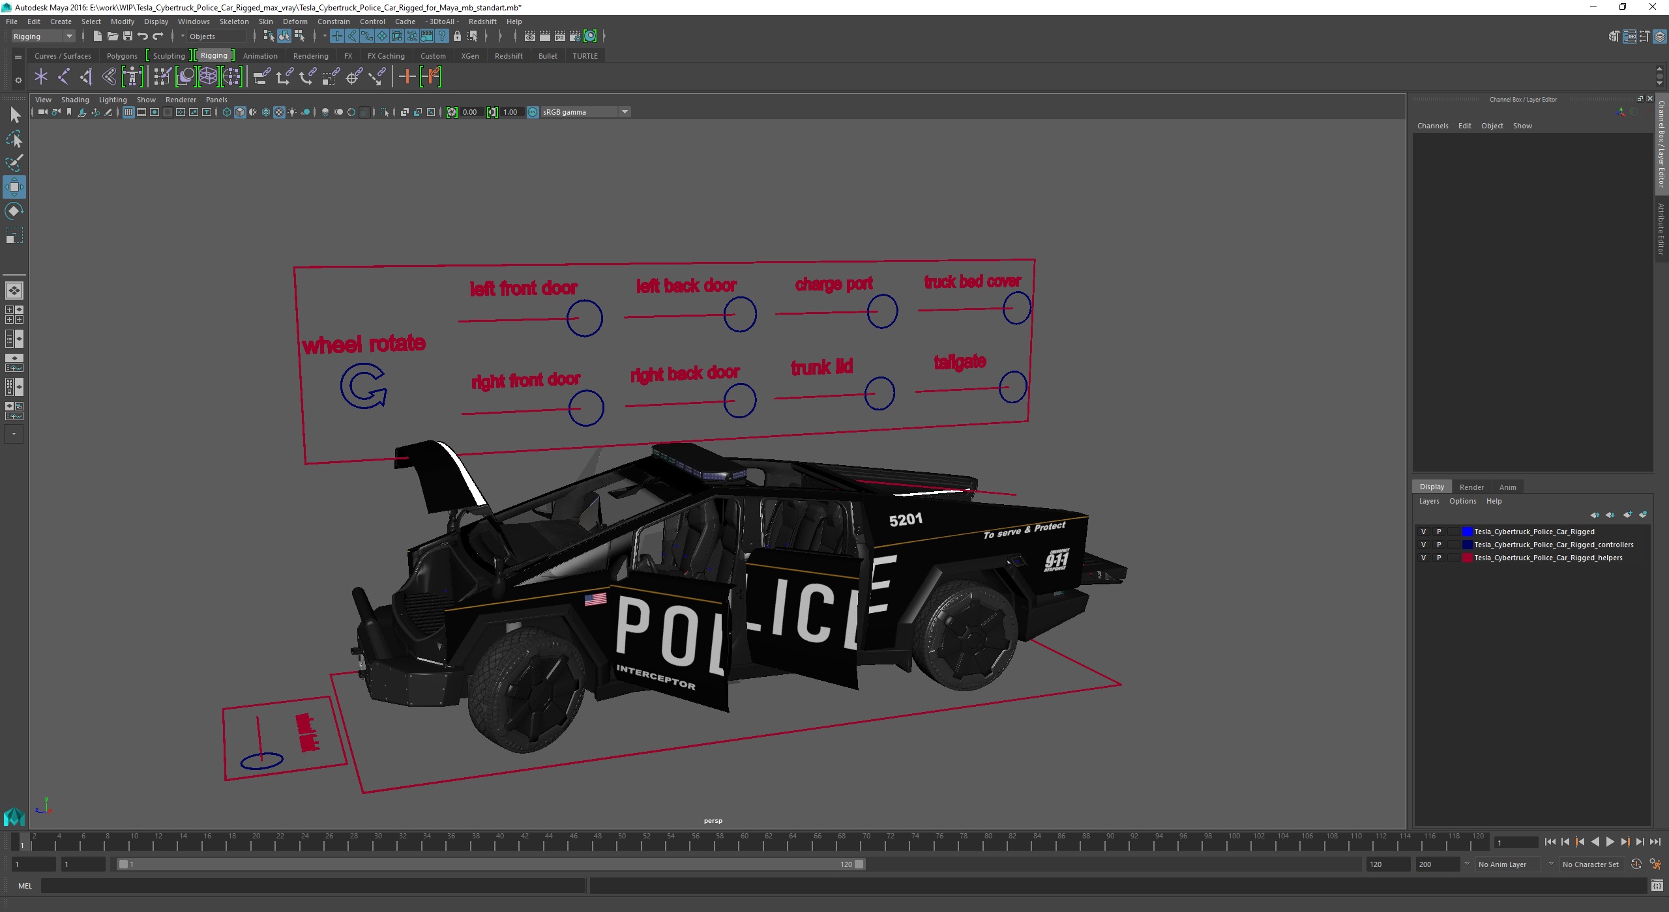The width and height of the screenshot is (1669, 912).
Task: Create new empty layer icon
Action: click(x=1627, y=515)
